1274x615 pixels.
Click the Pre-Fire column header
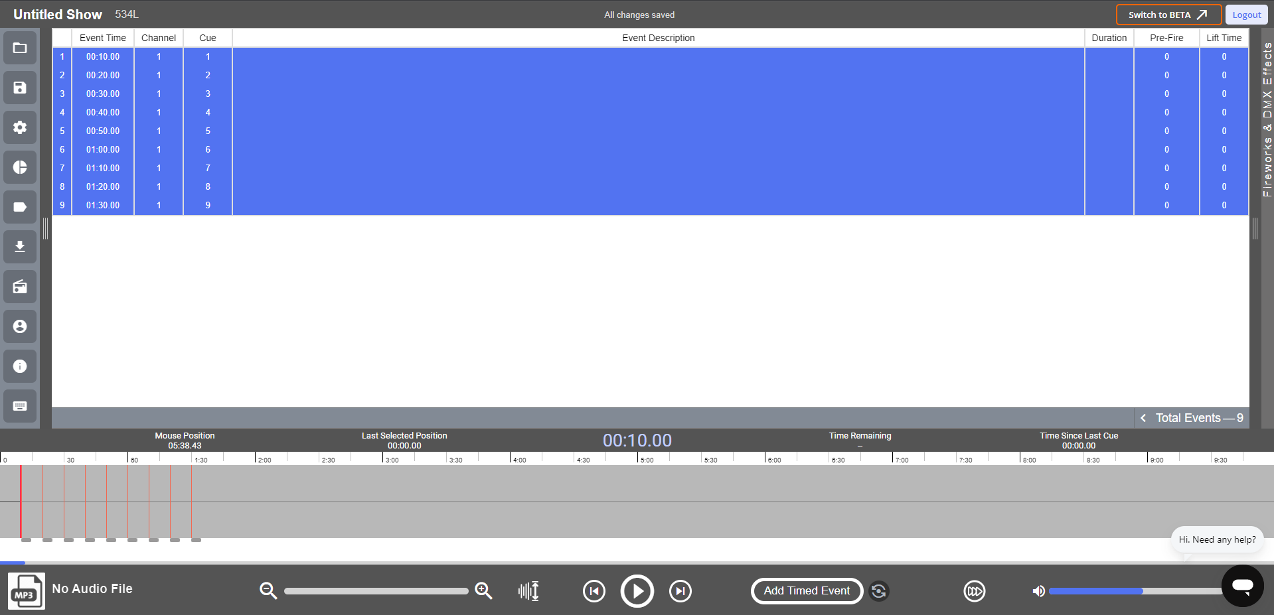tap(1166, 38)
